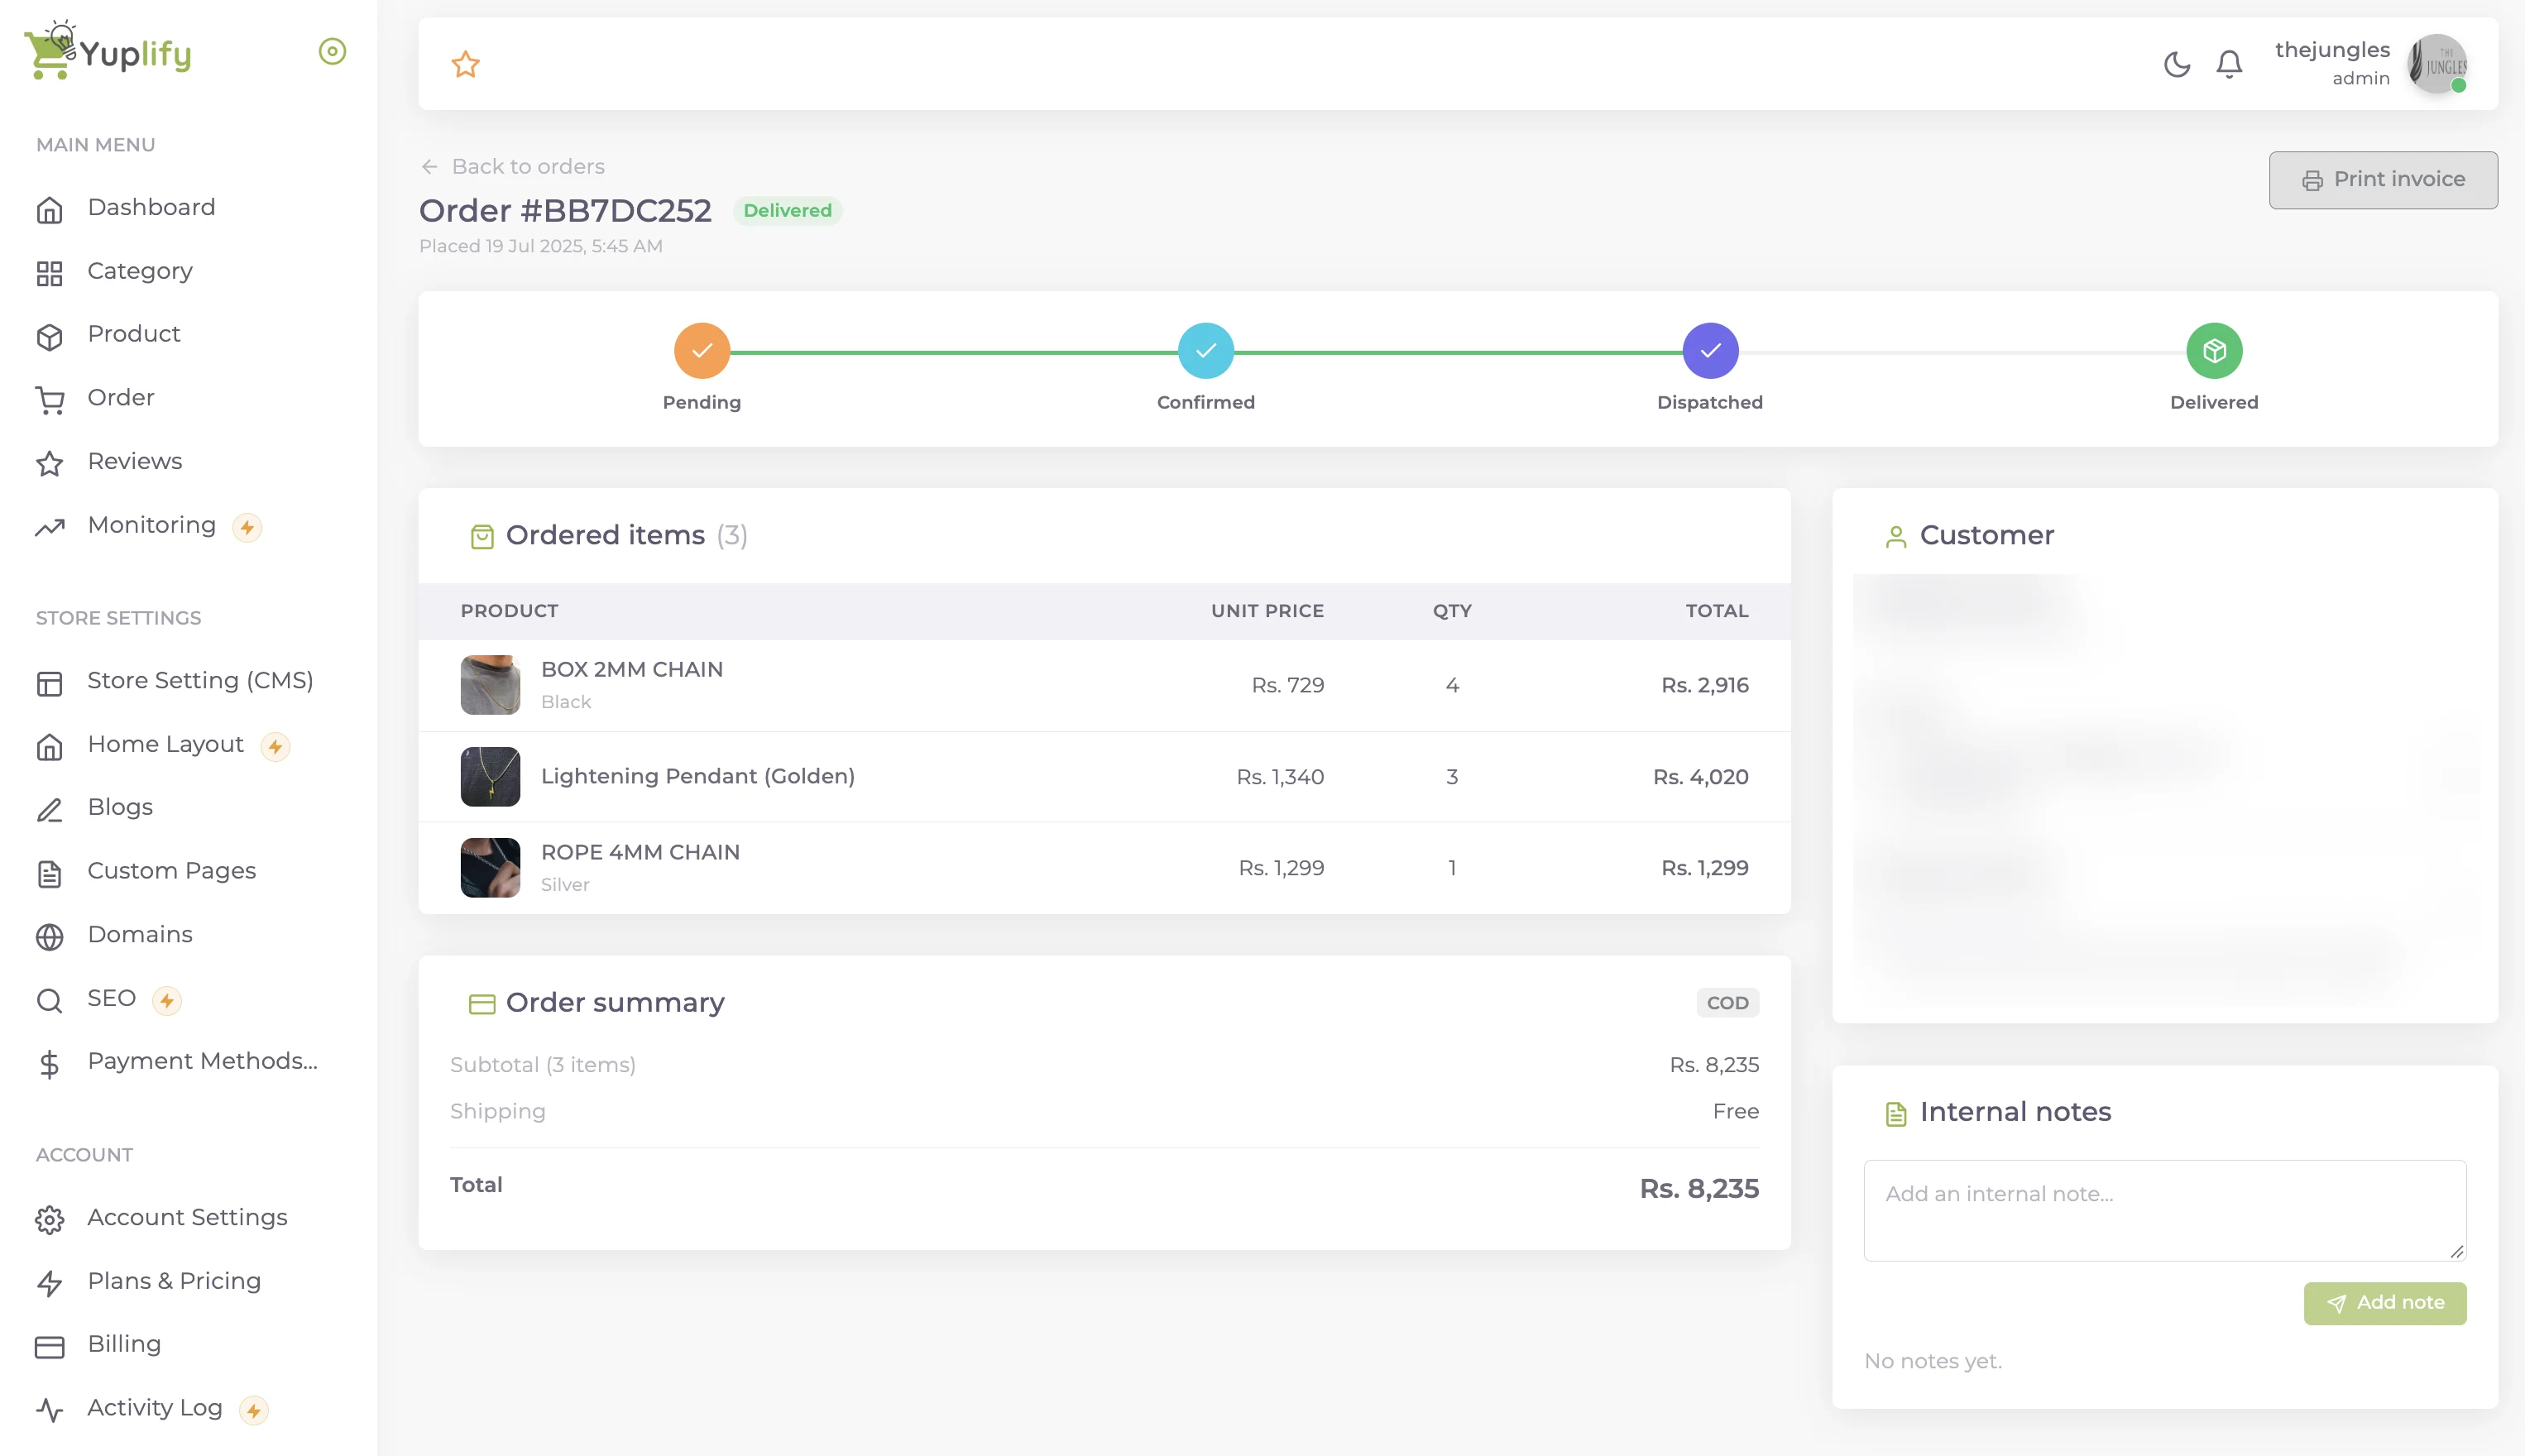Click the Monitoring trend icon
The height and width of the screenshot is (1456, 2525).
click(x=50, y=527)
